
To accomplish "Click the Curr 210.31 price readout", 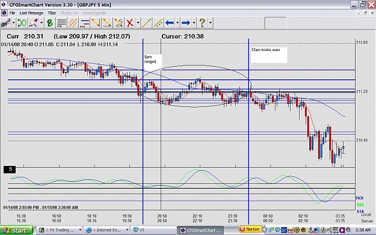I will click(x=25, y=37).
